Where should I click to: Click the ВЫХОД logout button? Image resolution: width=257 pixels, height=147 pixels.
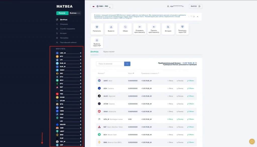pos(196,6)
